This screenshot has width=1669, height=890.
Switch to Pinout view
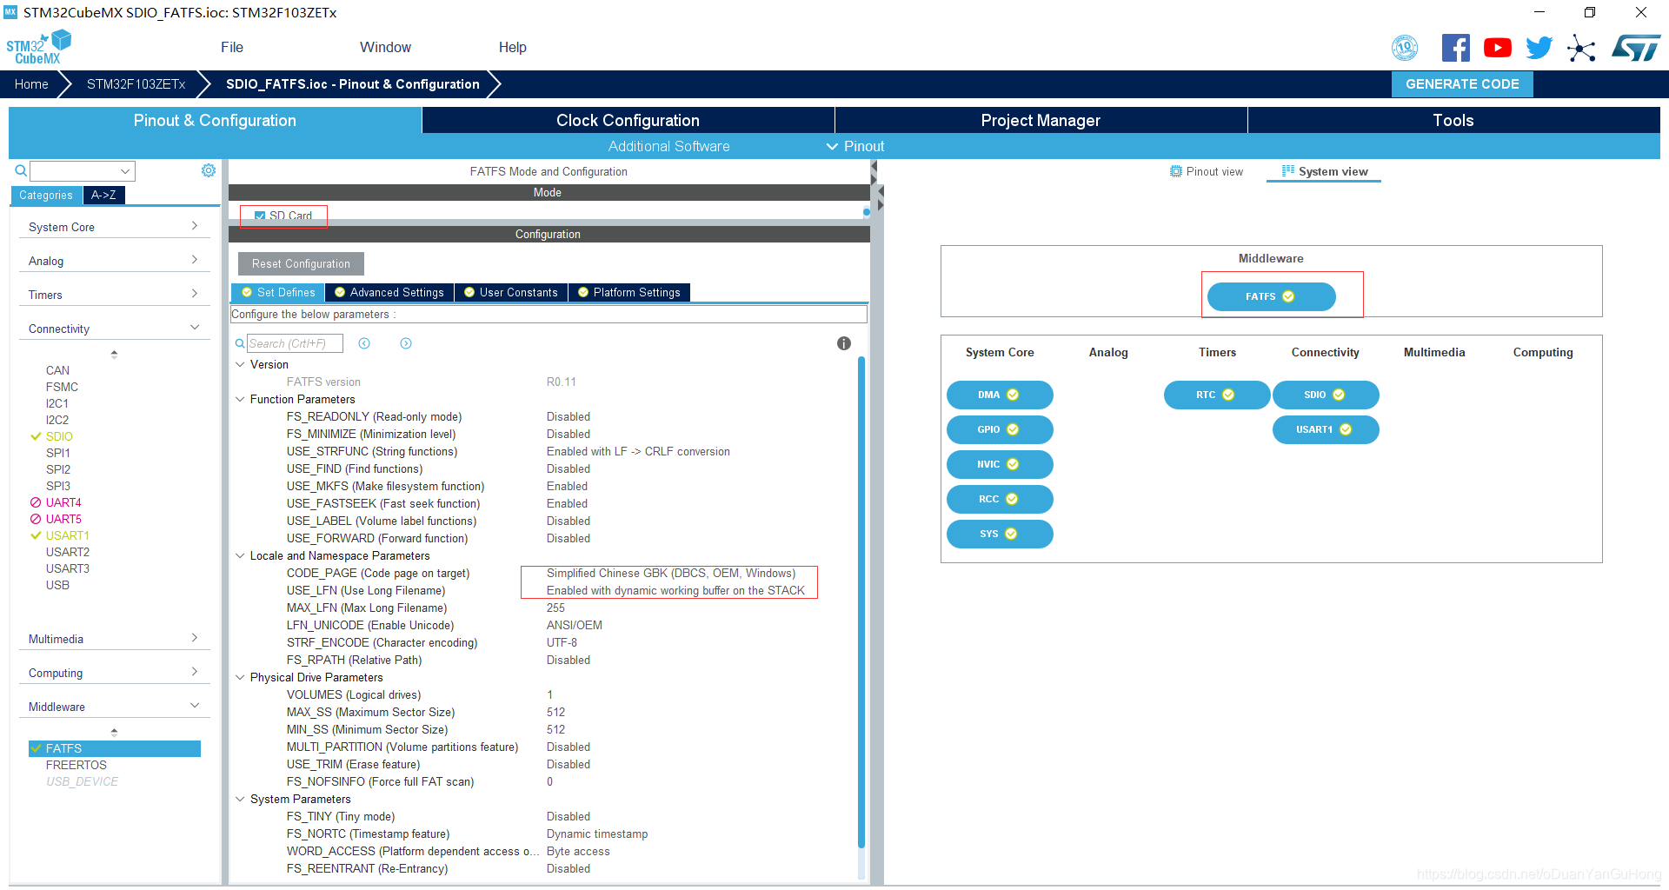click(x=1207, y=171)
